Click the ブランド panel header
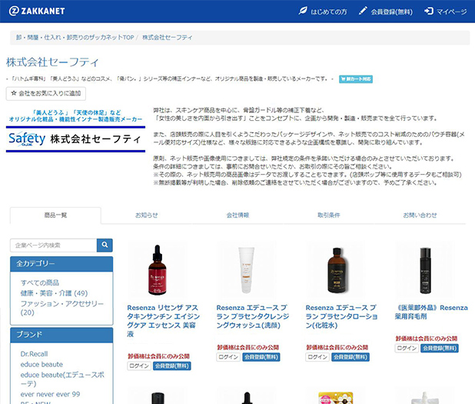 point(61,335)
